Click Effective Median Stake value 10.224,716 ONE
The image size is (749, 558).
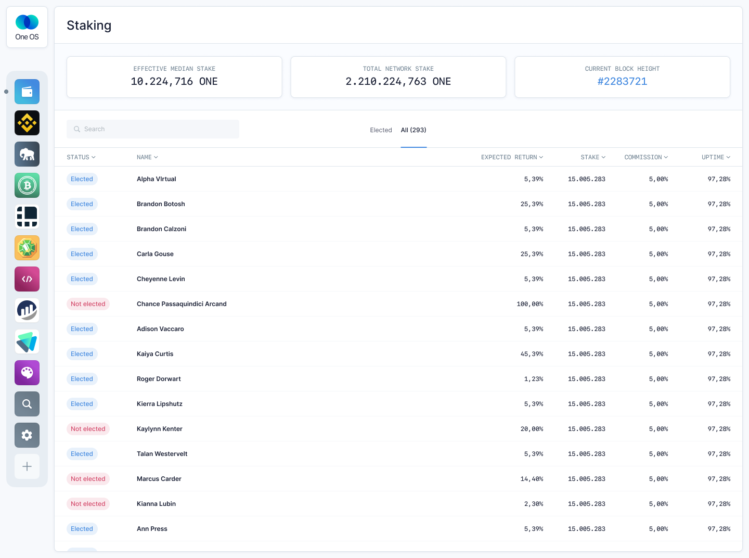pos(174,82)
